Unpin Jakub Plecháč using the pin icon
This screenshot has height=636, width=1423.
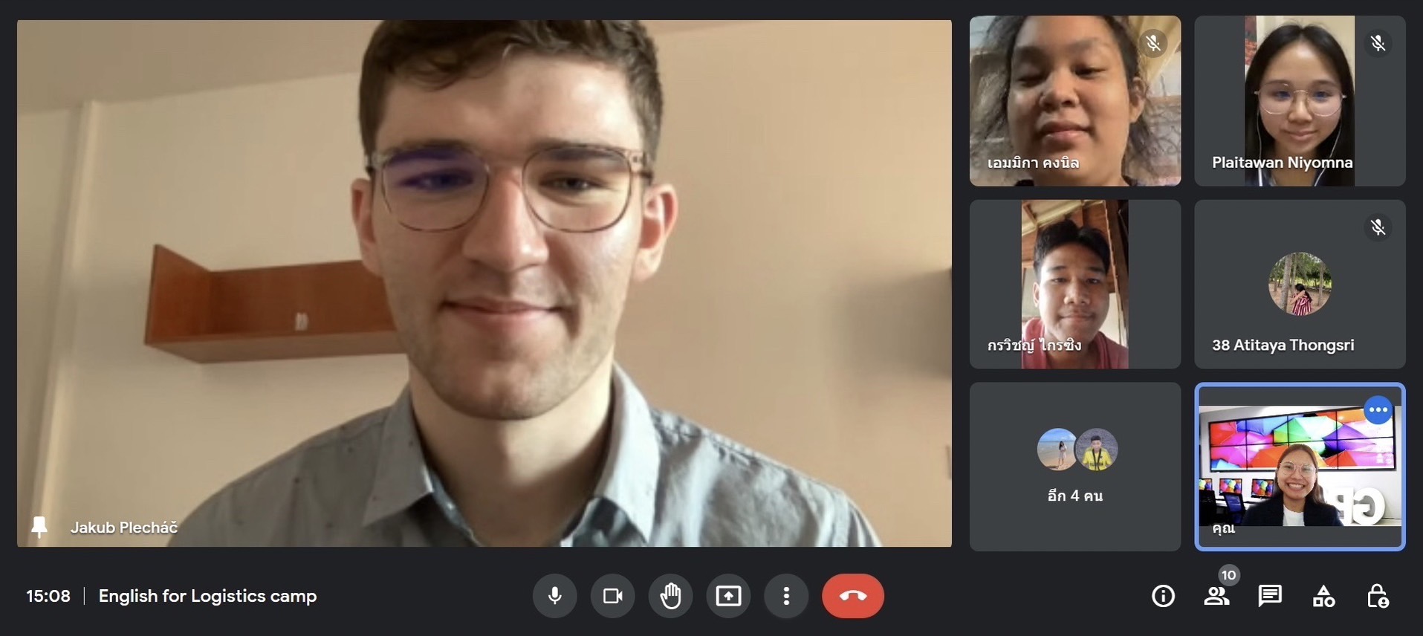pos(39,527)
